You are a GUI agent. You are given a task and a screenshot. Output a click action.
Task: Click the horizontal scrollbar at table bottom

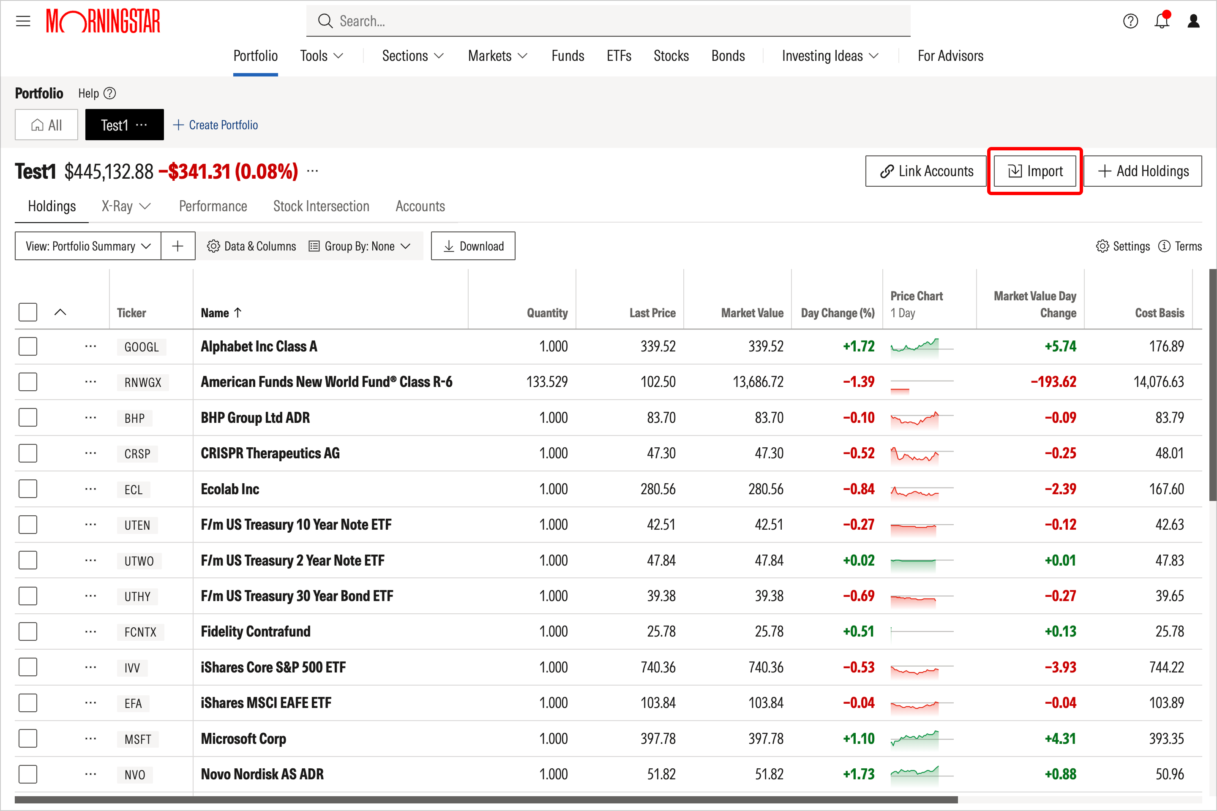[x=486, y=800]
